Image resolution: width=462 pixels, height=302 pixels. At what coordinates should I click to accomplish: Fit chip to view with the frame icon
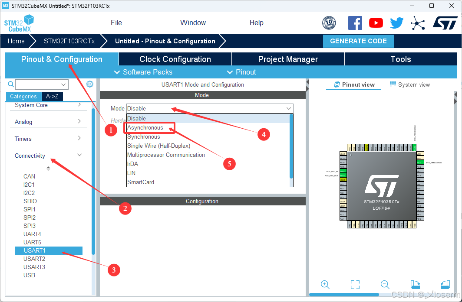click(x=355, y=284)
